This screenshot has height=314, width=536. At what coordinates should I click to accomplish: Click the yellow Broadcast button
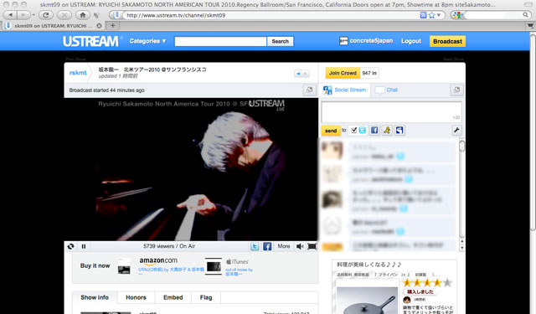[x=447, y=41]
